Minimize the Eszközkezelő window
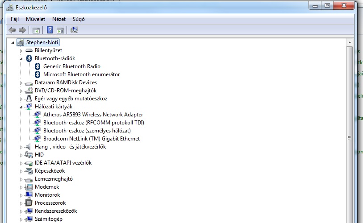363x223 pixels. (x=315, y=6)
